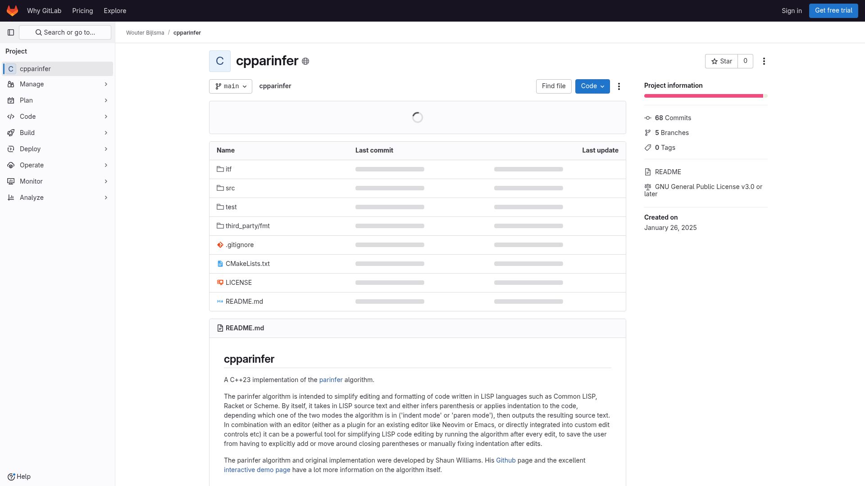Open Pricing in the top navigation

(x=82, y=11)
